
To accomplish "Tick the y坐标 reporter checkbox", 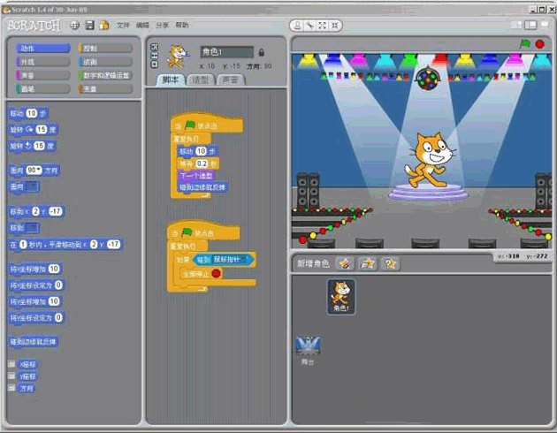I will point(11,376).
